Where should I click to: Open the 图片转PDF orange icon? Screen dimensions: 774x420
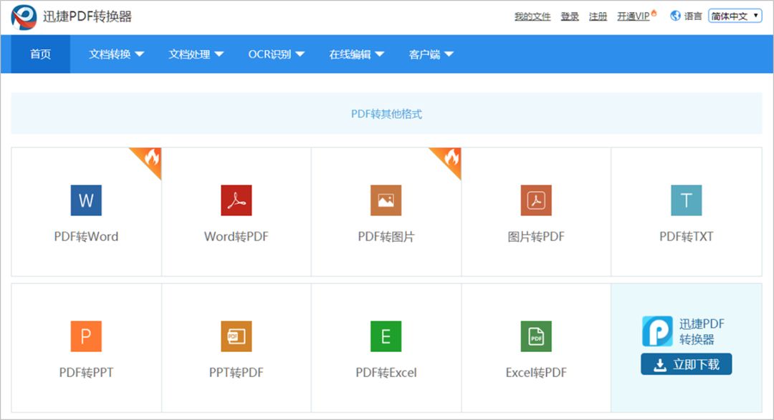536,200
